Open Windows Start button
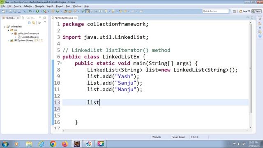The image size is (263, 148). 5,144
